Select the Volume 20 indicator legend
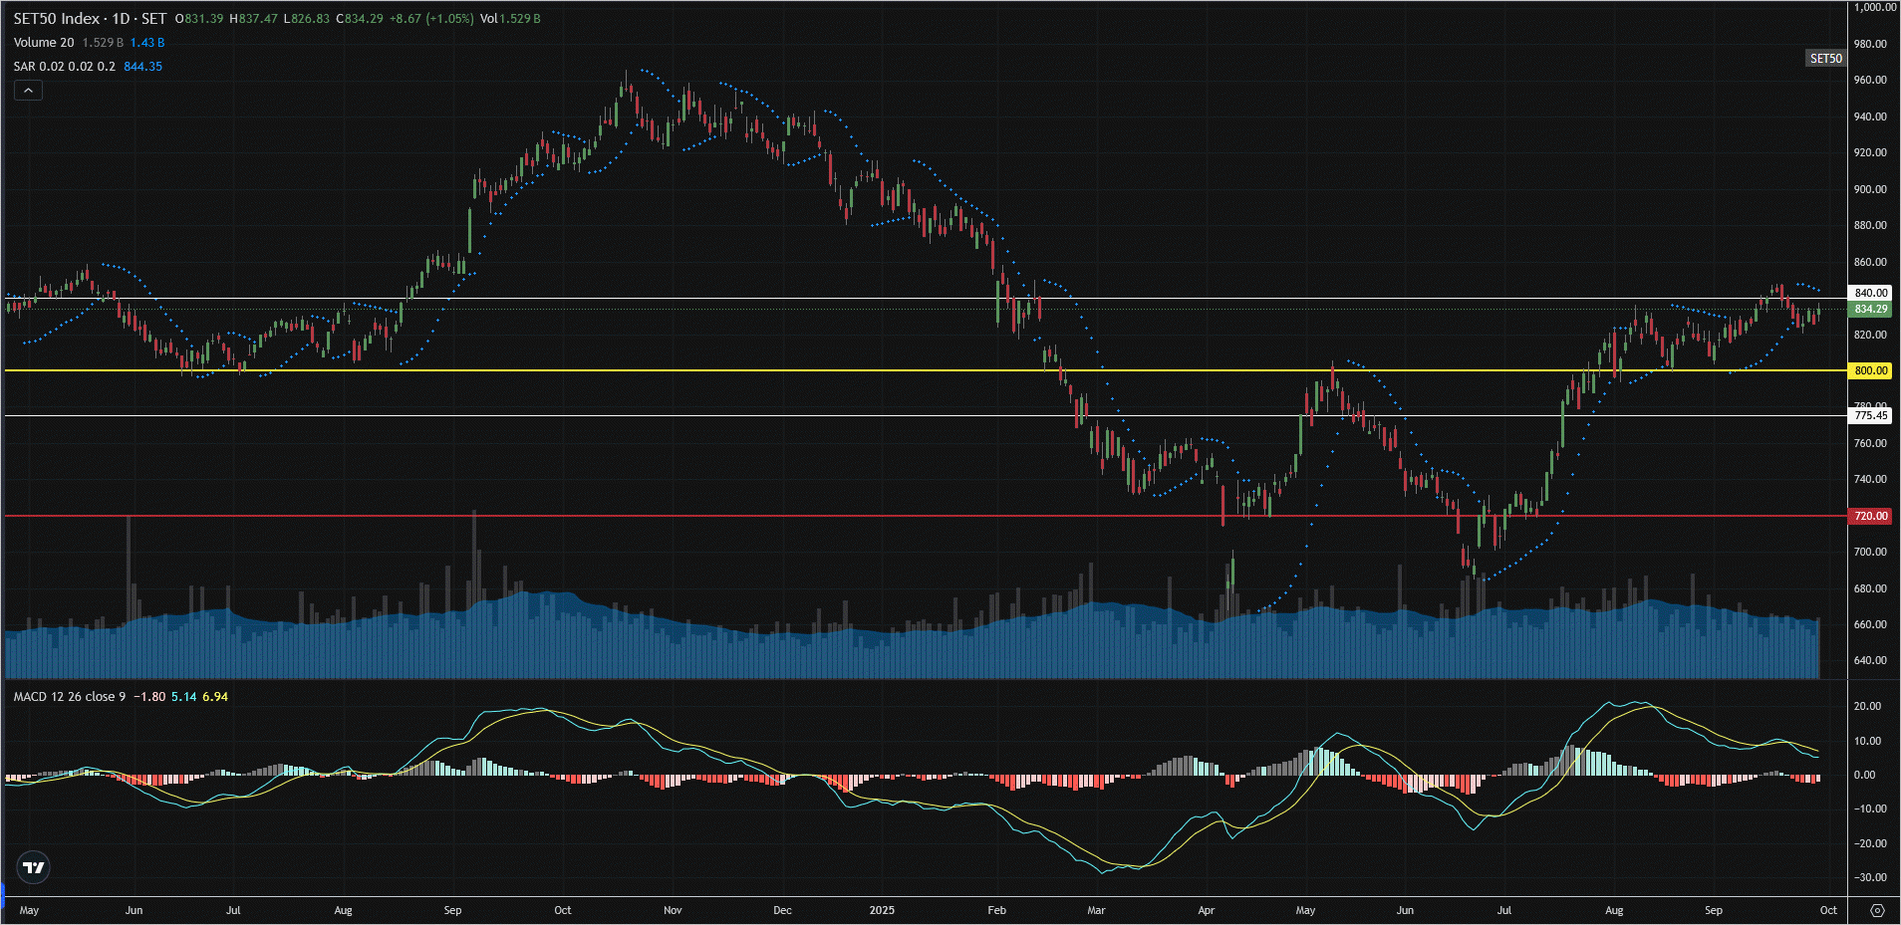 pos(44,43)
